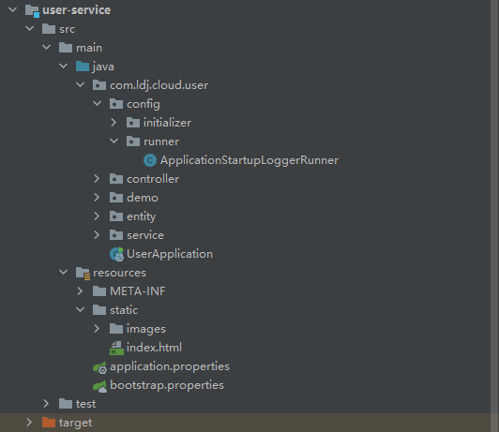
Task: Select the application.properties file name
Action: [170, 366]
